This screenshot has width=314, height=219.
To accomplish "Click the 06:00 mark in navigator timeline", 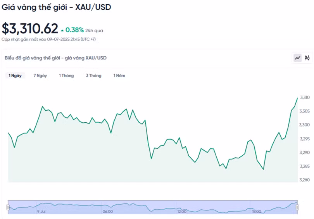I will point(107,212).
